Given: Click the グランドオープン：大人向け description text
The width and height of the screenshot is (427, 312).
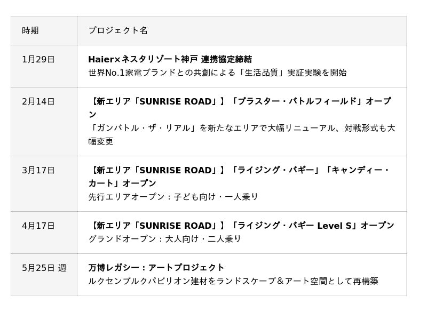Looking at the screenshot, I should coord(165,239).
